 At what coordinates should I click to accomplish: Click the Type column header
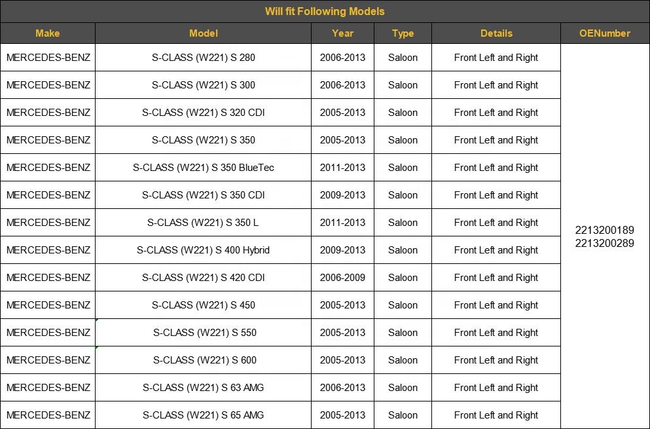point(403,33)
